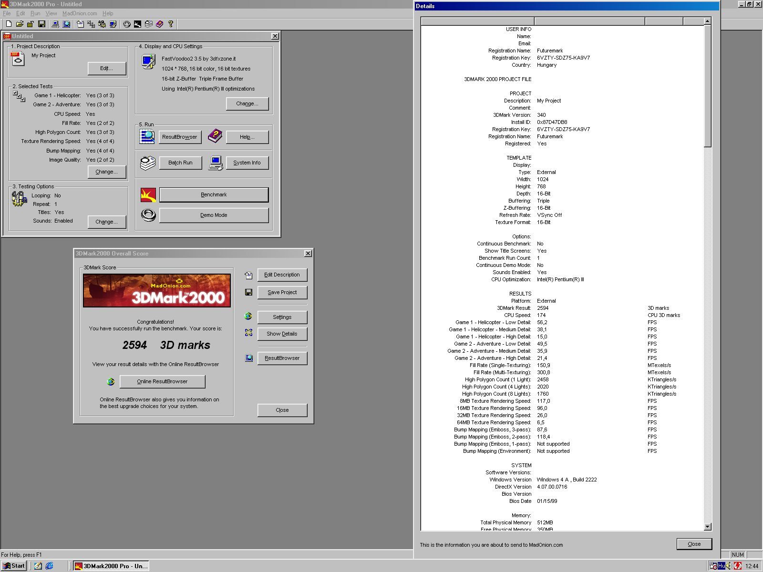Click Settings in the score dialog
Viewport: 763px width, 572px height.
click(x=282, y=317)
